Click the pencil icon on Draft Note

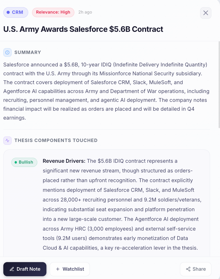(x=12, y=269)
